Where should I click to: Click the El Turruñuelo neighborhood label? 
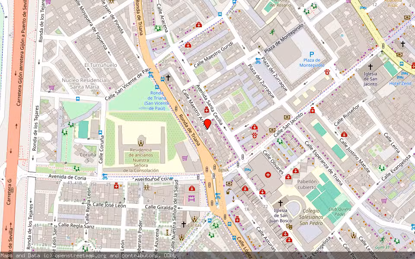101,65
